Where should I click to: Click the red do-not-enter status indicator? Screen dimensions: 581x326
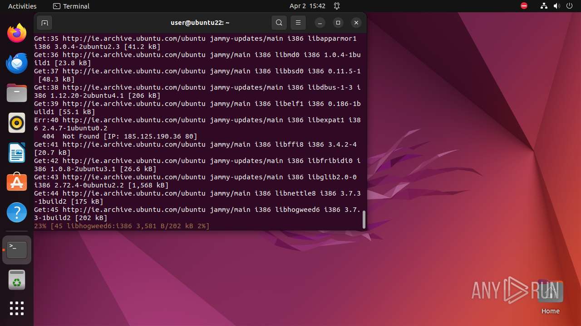[524, 6]
